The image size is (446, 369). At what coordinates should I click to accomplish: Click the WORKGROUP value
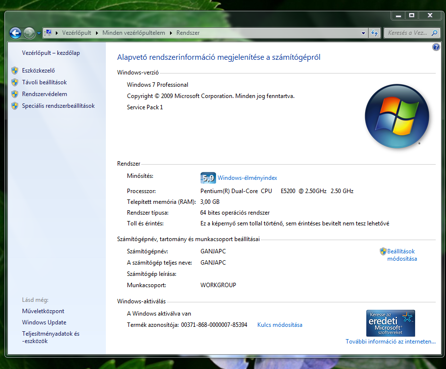pyautogui.click(x=218, y=285)
